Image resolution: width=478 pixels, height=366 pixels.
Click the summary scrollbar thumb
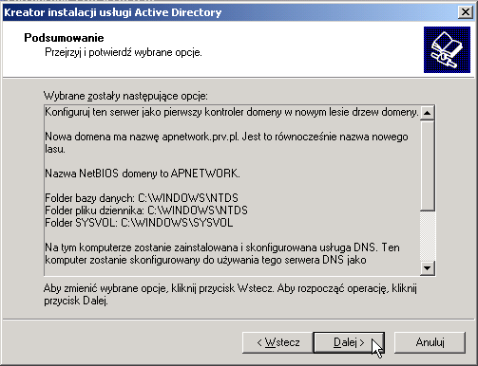click(427, 165)
